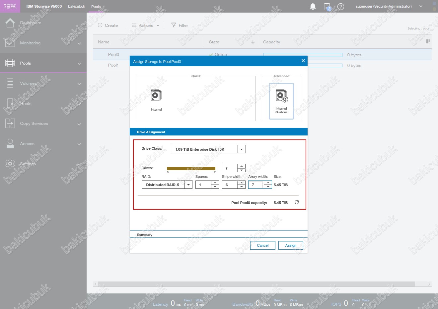Refresh Pool0 capacity with the refresh icon
This screenshot has height=309, width=438.
pos(297,202)
